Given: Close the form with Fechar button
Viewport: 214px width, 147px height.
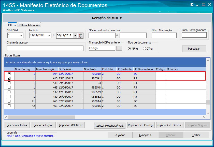Looking at the screenshot, I should (x=196, y=135).
